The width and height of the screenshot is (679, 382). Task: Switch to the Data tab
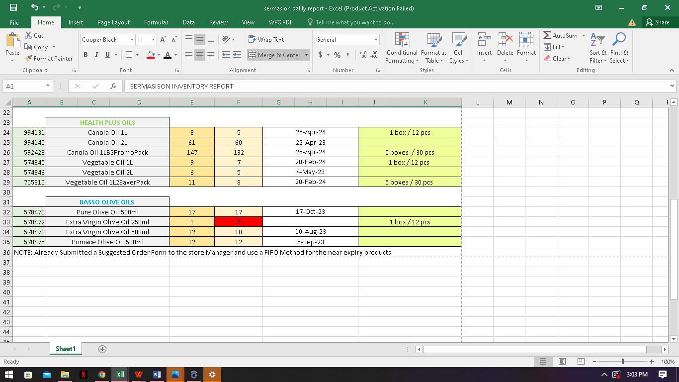click(x=189, y=22)
